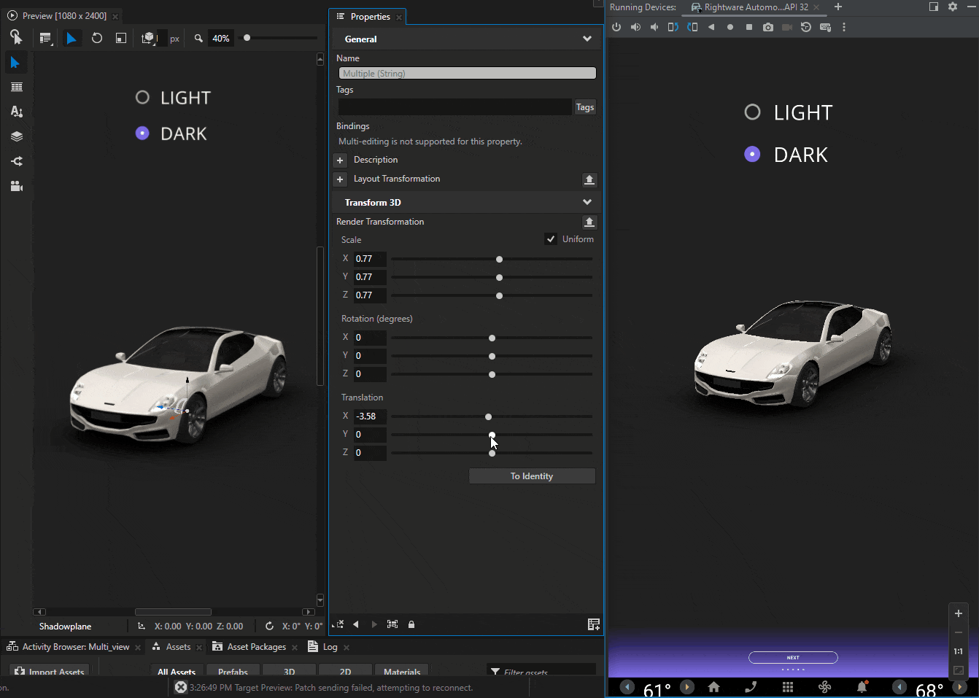Select the camera/animation icon in the left sidebar
979x698 pixels.
coord(16,186)
